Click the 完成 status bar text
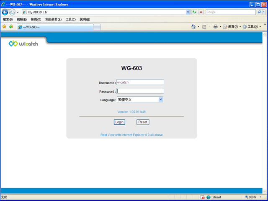Screen dimensions: 268x201 click(x=4, y=197)
